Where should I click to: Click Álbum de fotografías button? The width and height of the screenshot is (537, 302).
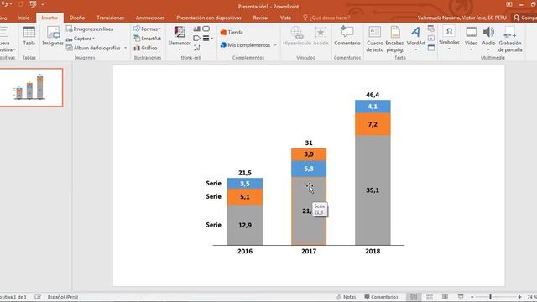pyautogui.click(x=93, y=48)
